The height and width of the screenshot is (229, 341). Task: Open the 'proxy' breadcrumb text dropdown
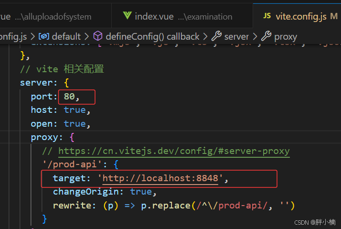[286, 36]
